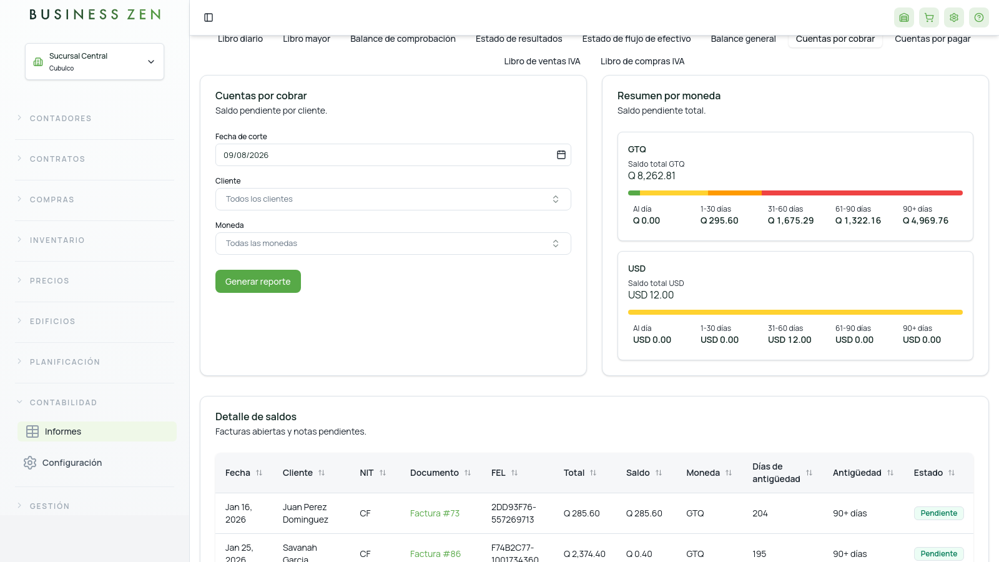Open the Sucursal Central branch selector

point(94,61)
